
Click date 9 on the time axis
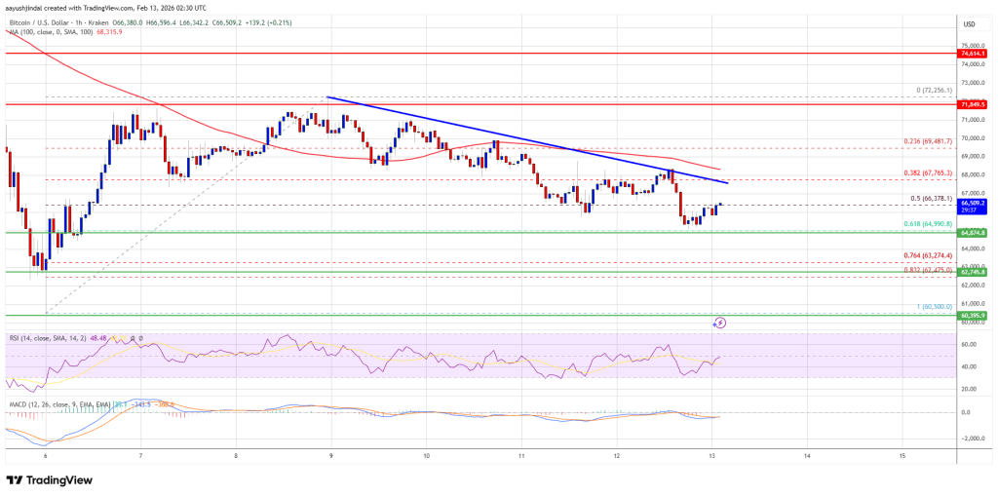click(331, 455)
